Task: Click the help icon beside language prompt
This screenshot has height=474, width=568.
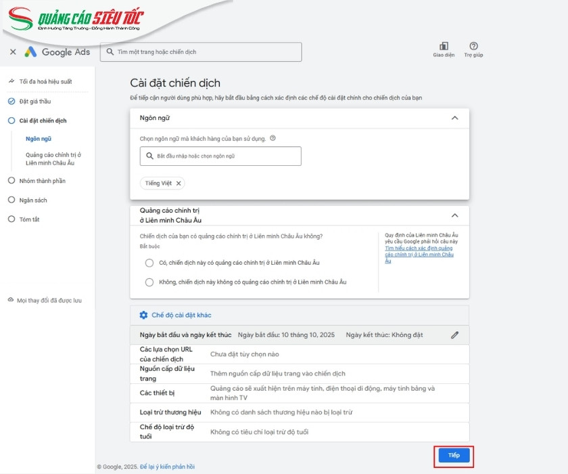Action: click(x=273, y=138)
